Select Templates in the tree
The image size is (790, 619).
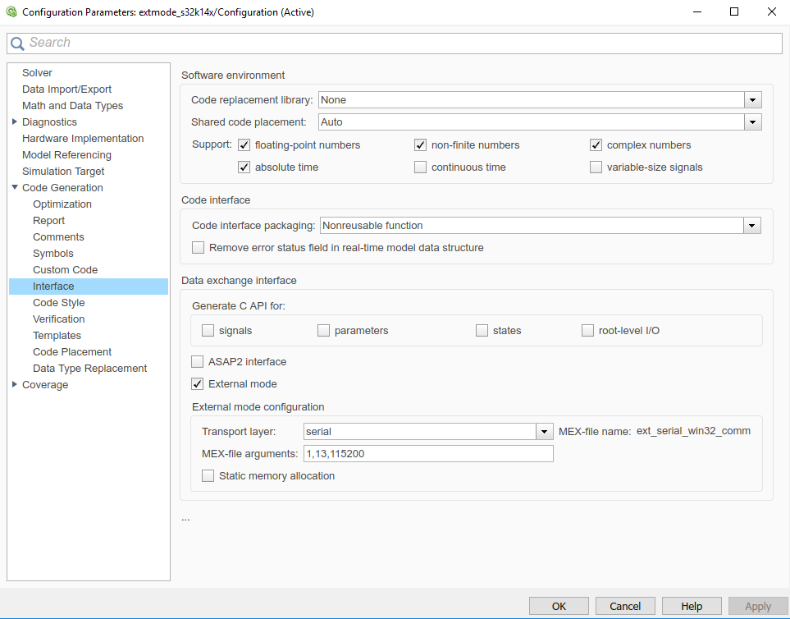[57, 336]
